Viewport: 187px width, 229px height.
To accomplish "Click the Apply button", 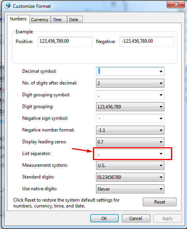I will pyautogui.click(x=167, y=218).
